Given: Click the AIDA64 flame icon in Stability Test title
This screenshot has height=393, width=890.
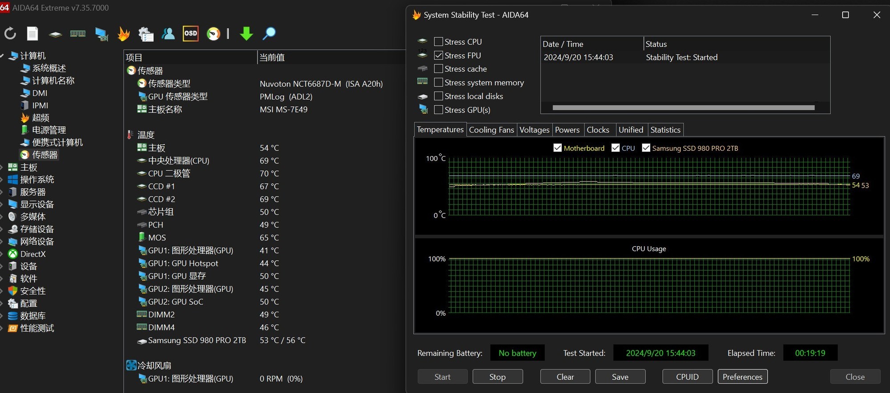Looking at the screenshot, I should 417,15.
